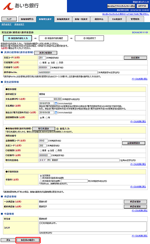Select 当座 account type in 決済口座情報
This screenshot has width=150, height=244.
[x=49, y=63]
